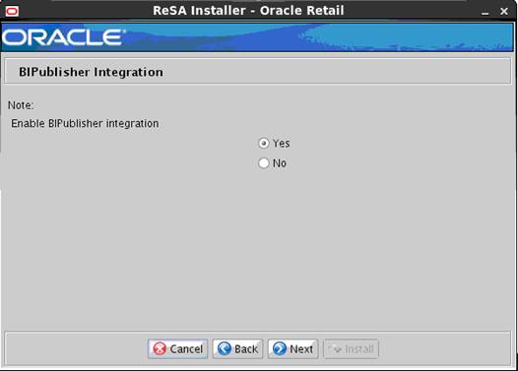
Task: Minimize the ReSA Installer window
Action: 485,12
